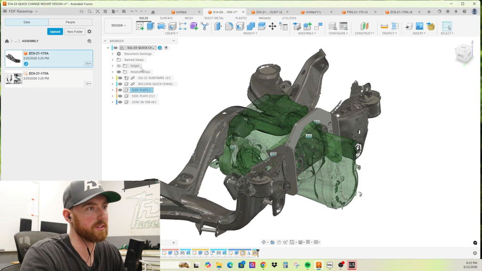This screenshot has height=271, width=482.
Task: Expand the SIDE PLATE:1 node
Action: (x=112, y=90)
